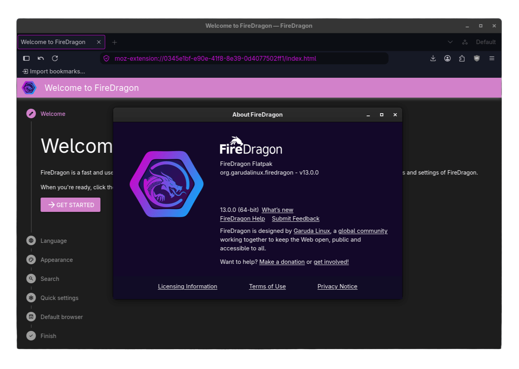Click the Language step globe icon
Image resolution: width=519 pixels, height=369 pixels.
pos(31,240)
